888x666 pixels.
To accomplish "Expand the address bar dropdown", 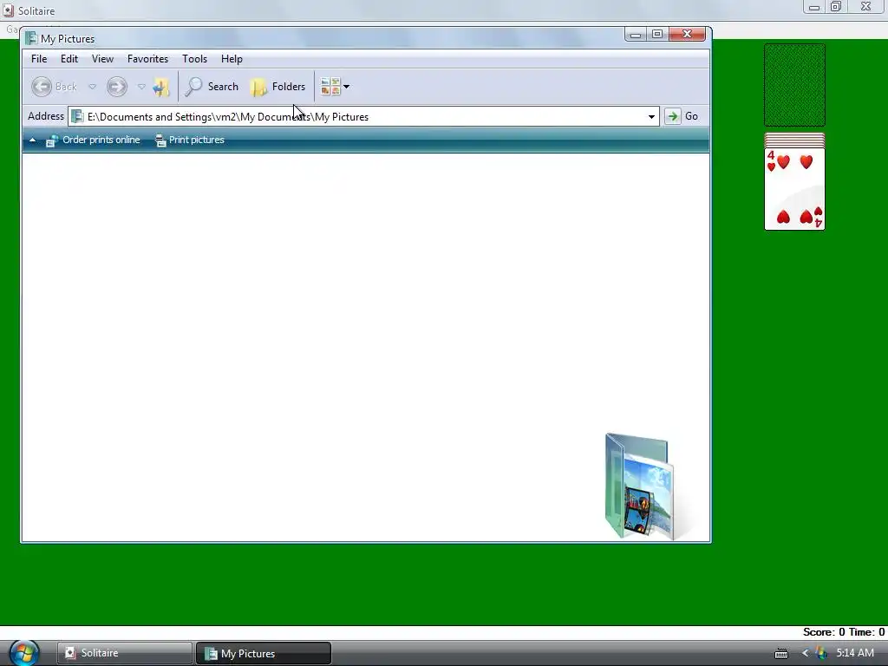I will point(651,117).
